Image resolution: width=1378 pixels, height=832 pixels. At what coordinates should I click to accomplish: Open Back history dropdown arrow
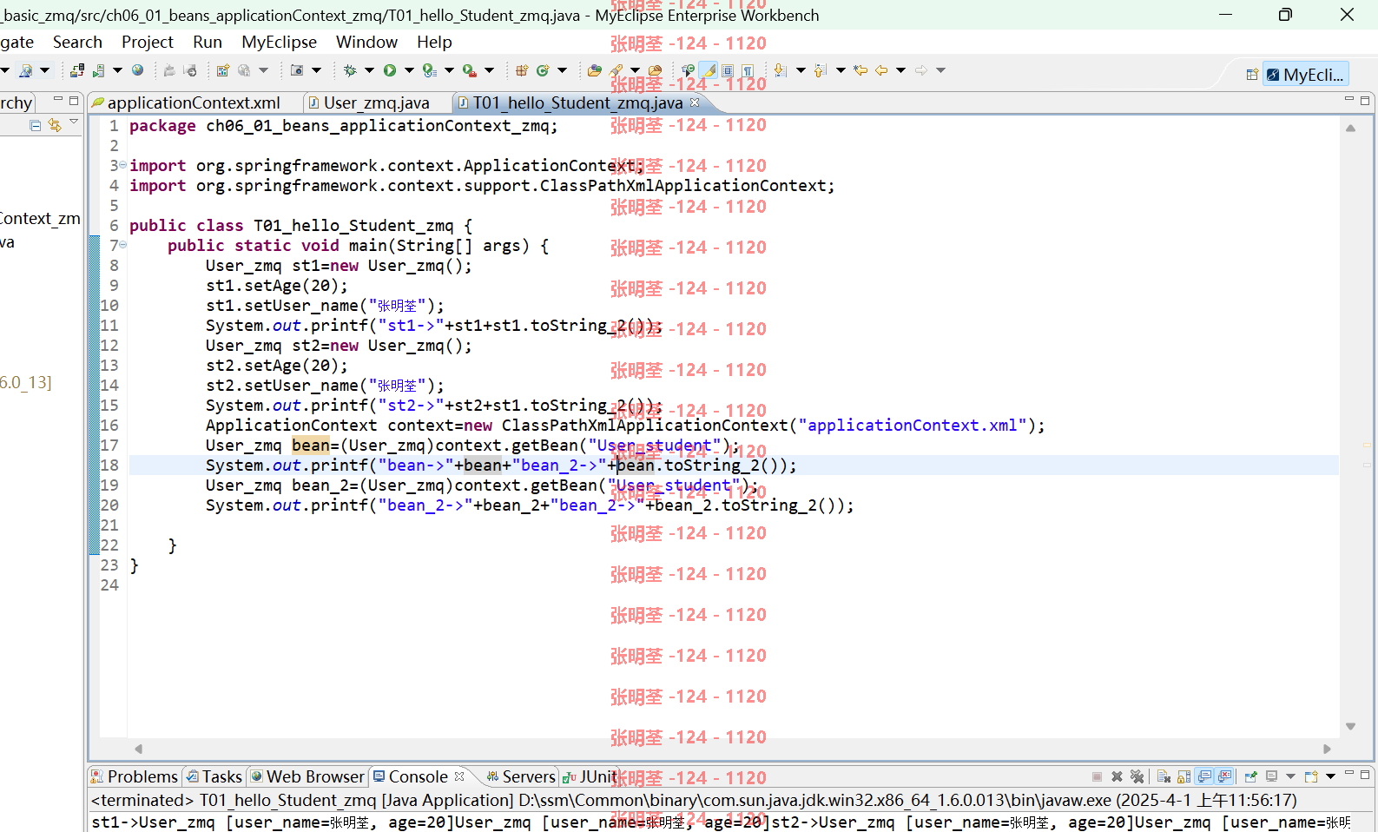tap(900, 70)
